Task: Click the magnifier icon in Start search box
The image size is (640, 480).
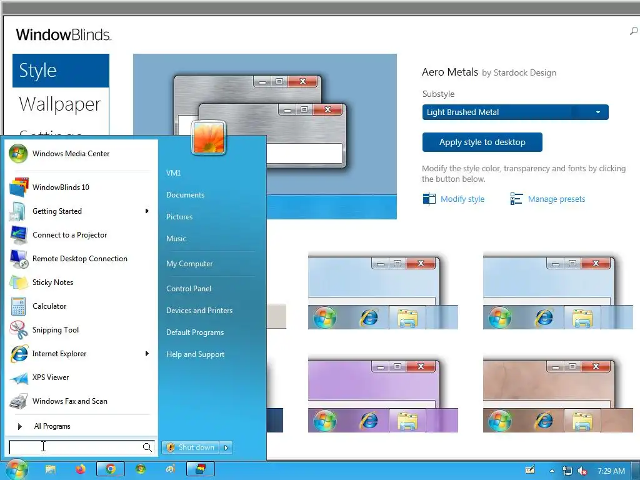Action: tap(147, 447)
